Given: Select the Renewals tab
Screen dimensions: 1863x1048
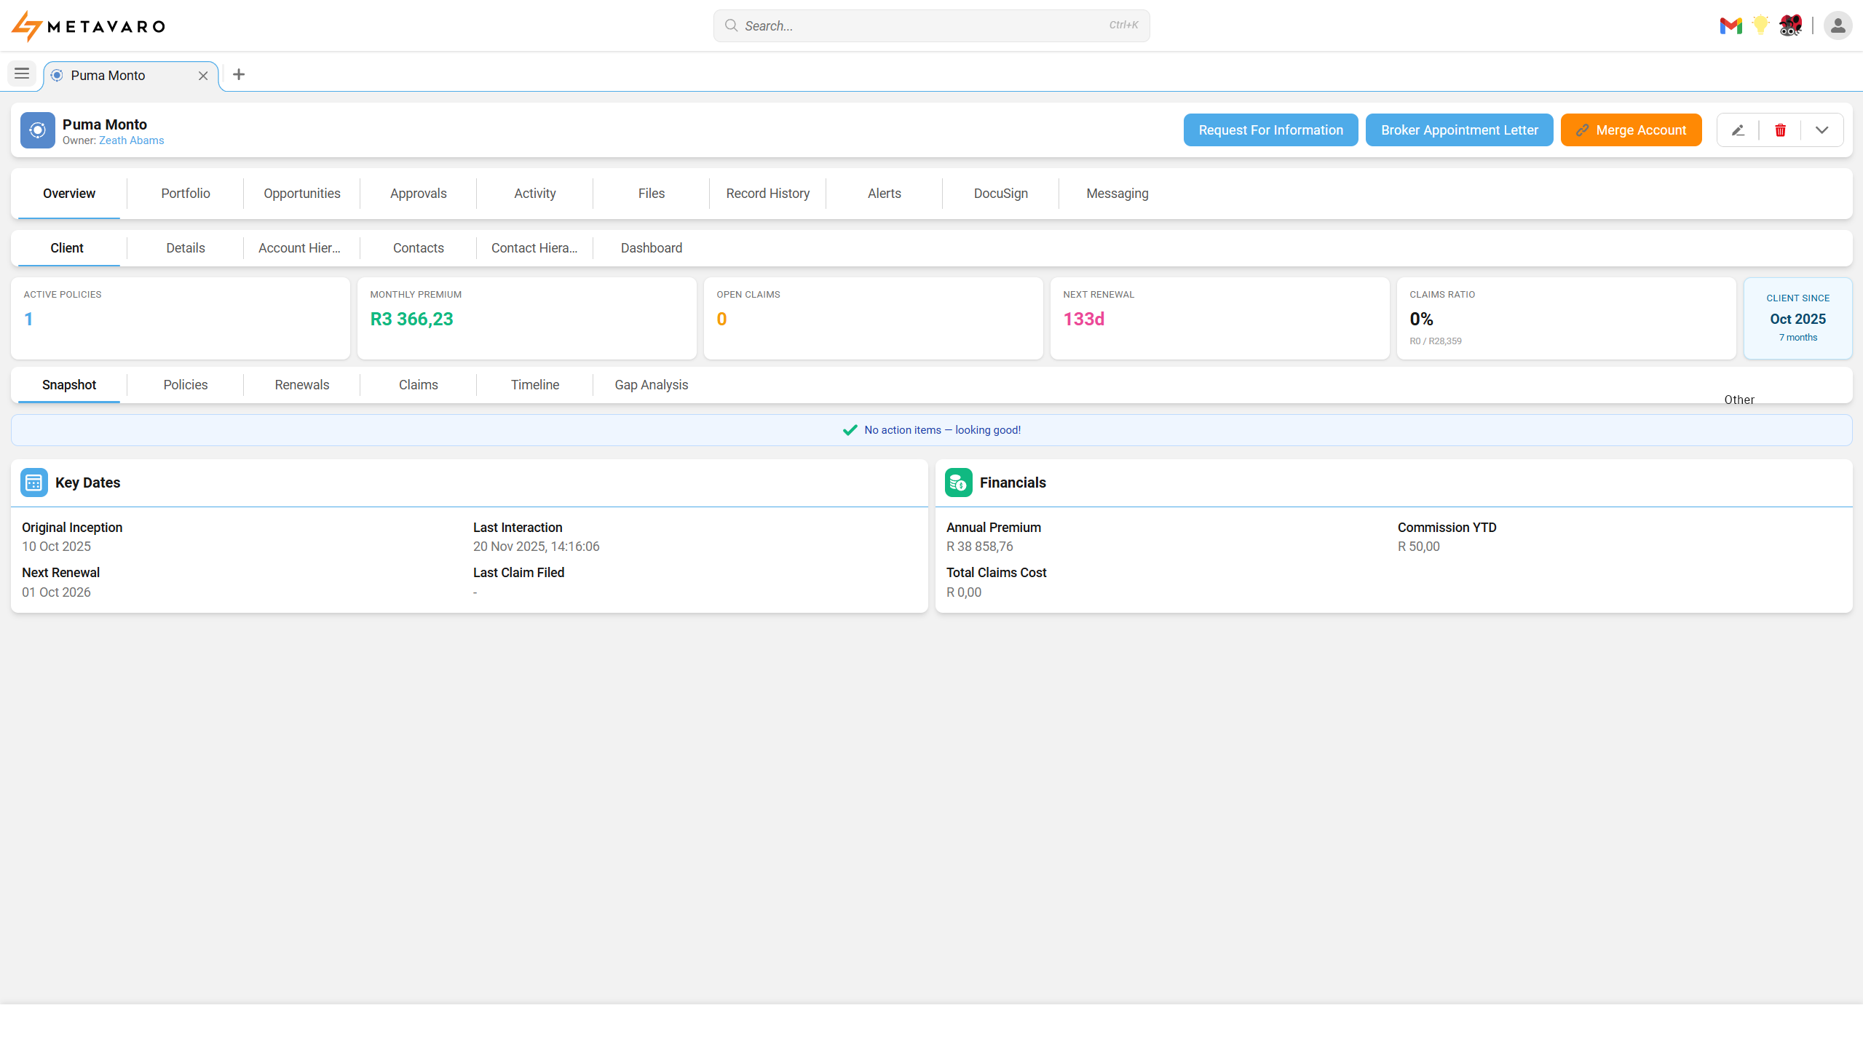Looking at the screenshot, I should [302, 385].
